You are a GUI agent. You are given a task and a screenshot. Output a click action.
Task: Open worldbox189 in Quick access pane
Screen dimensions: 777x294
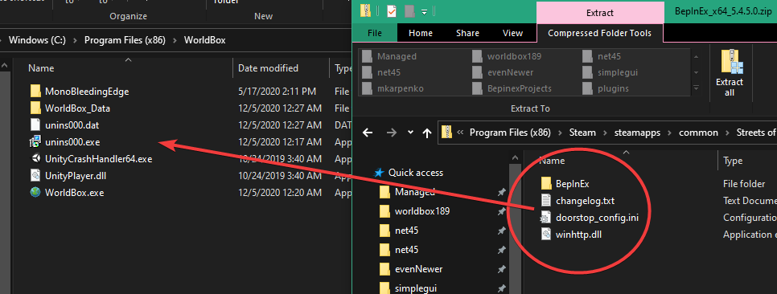422,210
